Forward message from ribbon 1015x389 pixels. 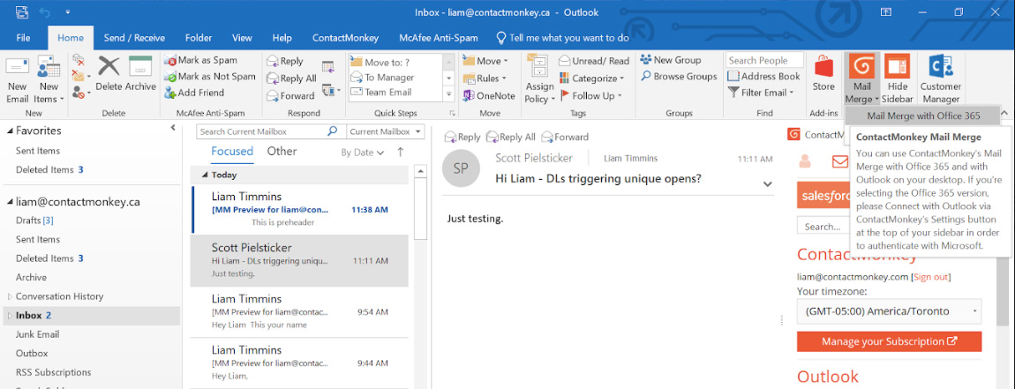click(290, 96)
